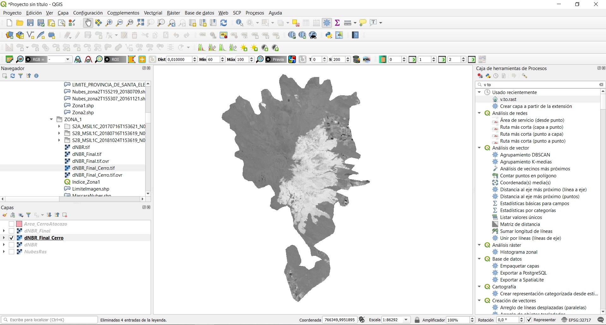Image resolution: width=606 pixels, height=325 pixels.
Task: Click the Area_CerroAtacazo layer color swatch
Action: 19,224
